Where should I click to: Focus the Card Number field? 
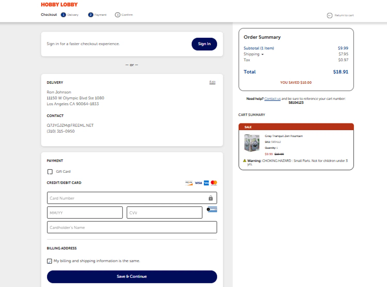(x=132, y=198)
